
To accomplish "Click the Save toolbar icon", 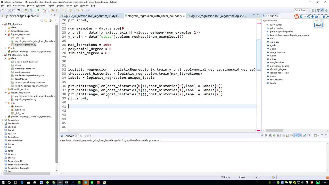I will pos(10,10).
